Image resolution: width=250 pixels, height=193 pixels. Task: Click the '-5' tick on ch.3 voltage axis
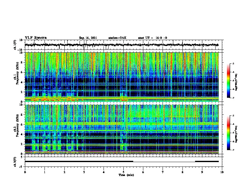(21, 167)
